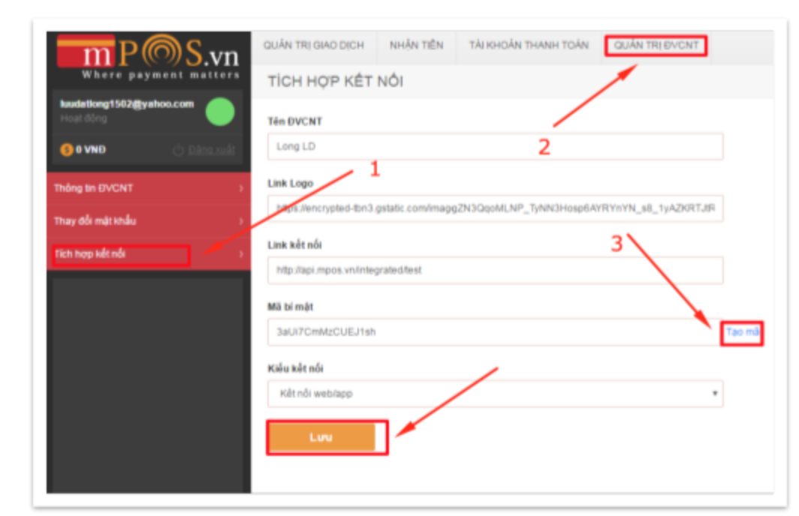Image resolution: width=799 pixels, height=516 pixels.
Task: Expand chevron on Thay đổi mật khẩu row
Action: pyautogui.click(x=241, y=220)
